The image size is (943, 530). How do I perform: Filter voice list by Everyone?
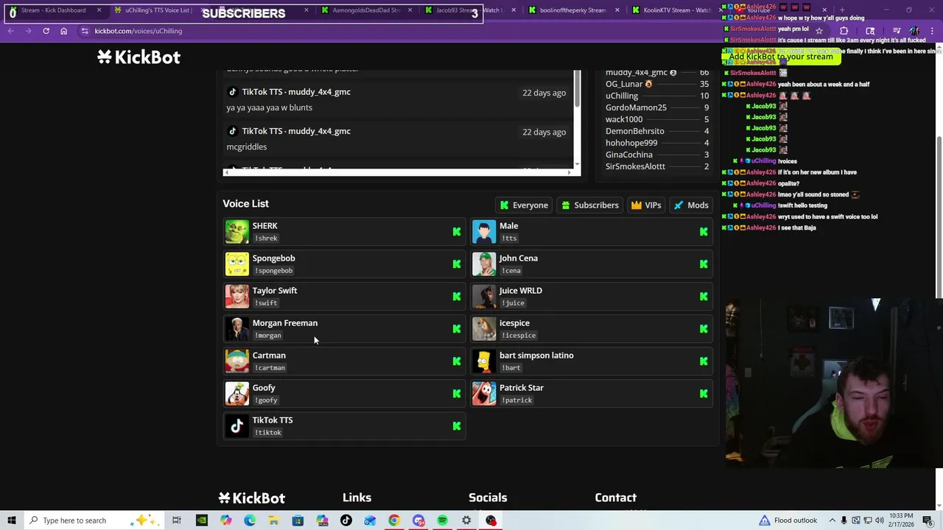[524, 205]
